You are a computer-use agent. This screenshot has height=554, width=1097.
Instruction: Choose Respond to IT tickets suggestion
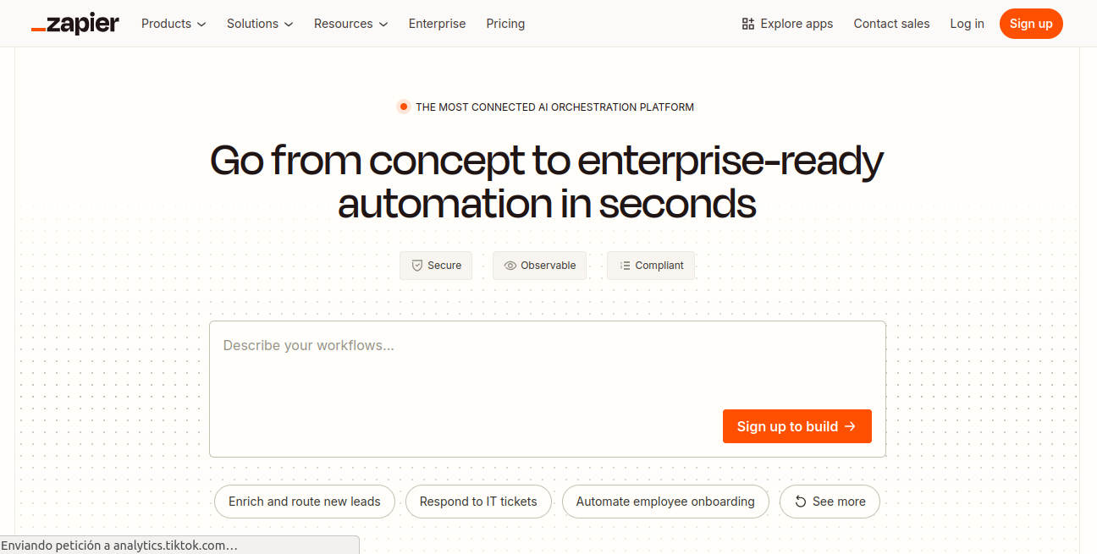(x=478, y=502)
